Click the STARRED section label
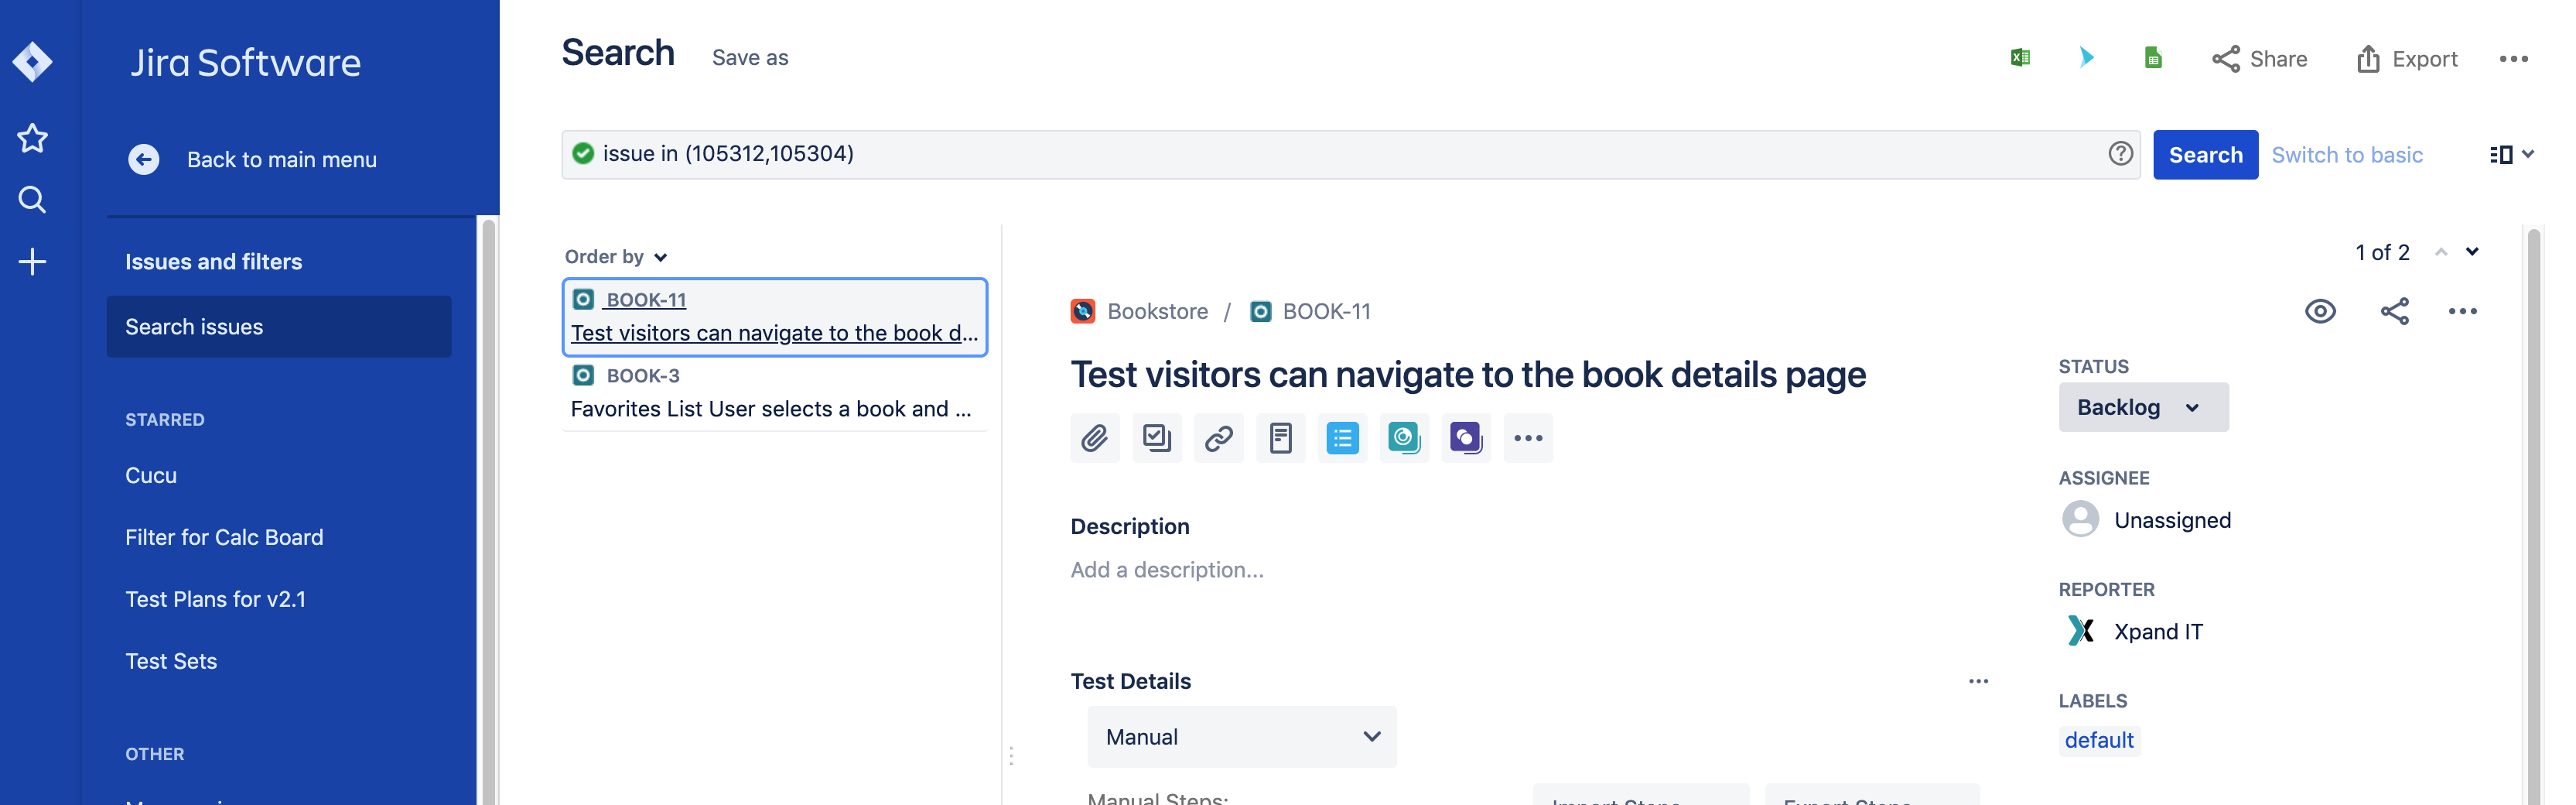Viewport: 2576px width, 805px height. (x=165, y=420)
